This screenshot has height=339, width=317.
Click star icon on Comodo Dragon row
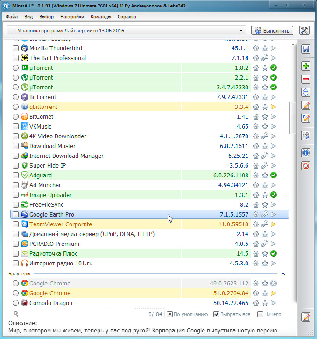[x=265, y=303]
